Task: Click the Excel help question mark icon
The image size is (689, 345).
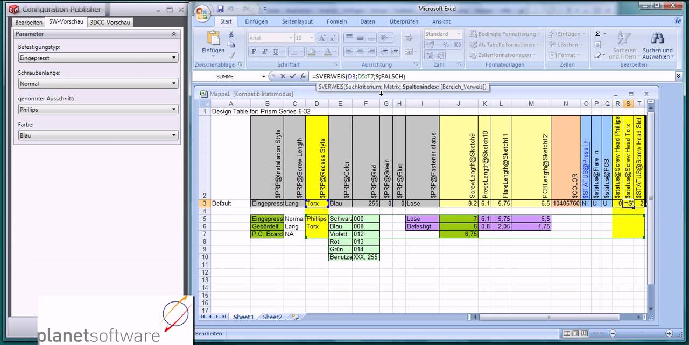Action: click(678, 21)
